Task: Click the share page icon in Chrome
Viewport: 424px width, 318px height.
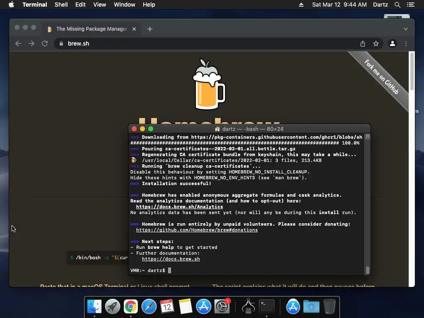Action: (x=363, y=43)
